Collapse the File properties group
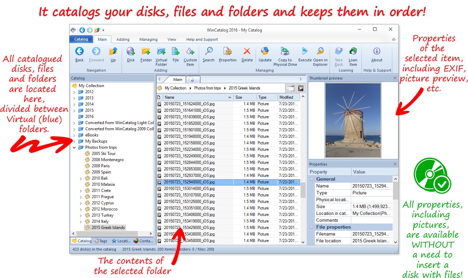The height and width of the screenshot is (278, 468). tap(312, 227)
